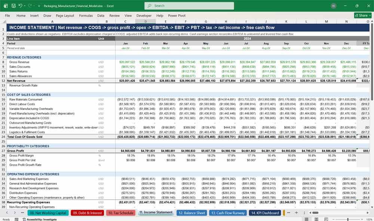Click more sheets ellipsis right of tabs
This screenshot has height=221, width=374.
[x=289, y=213]
